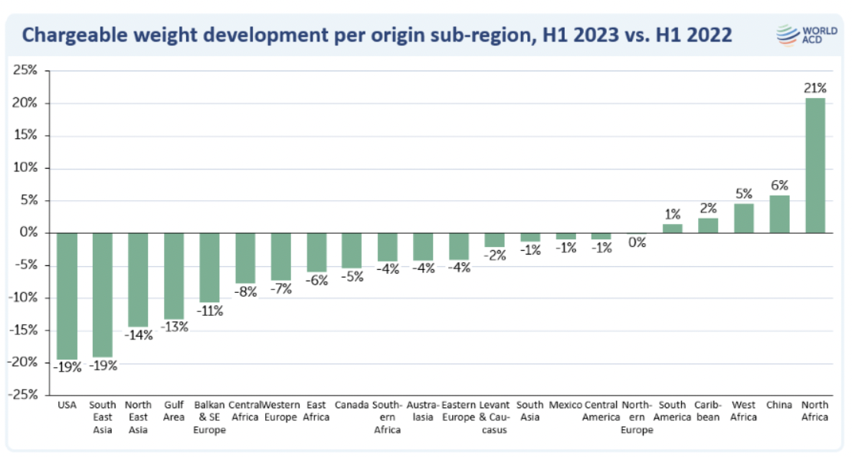This screenshot has height=457, width=852.
Task: Click the West Africa axis label
Action: click(x=743, y=411)
